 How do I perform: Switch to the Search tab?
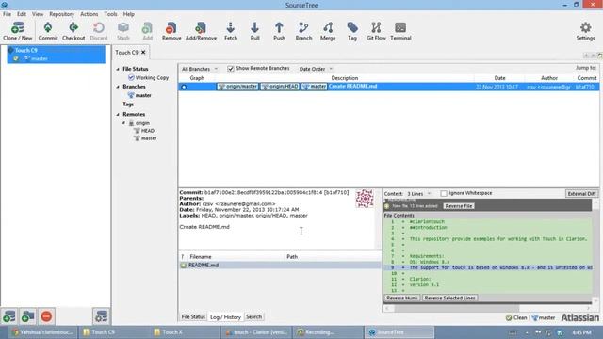pyautogui.click(x=253, y=316)
